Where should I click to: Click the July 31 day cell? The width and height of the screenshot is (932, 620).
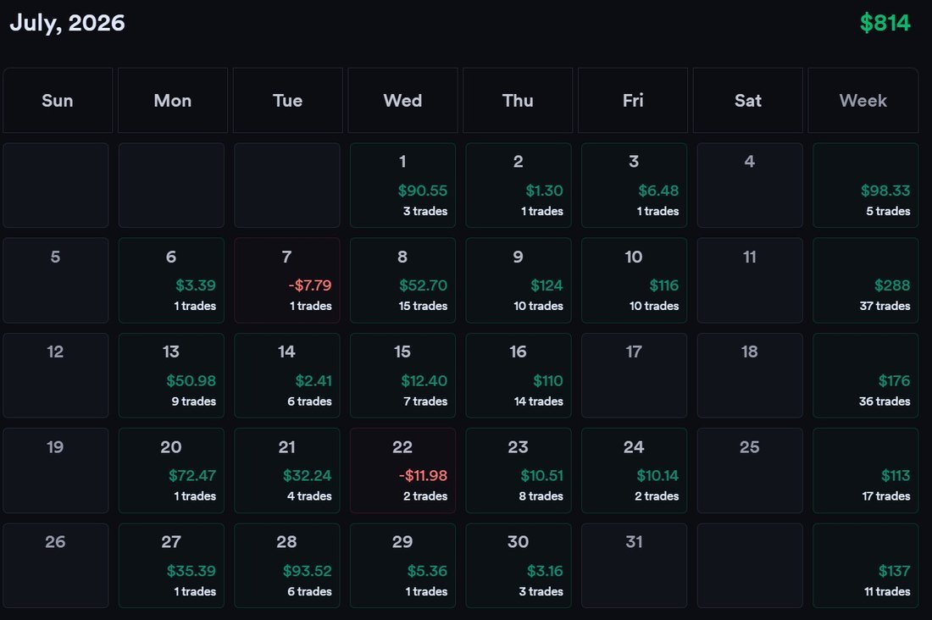pyautogui.click(x=634, y=565)
